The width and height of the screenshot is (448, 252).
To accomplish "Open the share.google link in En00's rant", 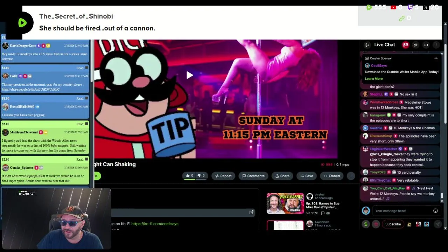I will click(30, 89).
